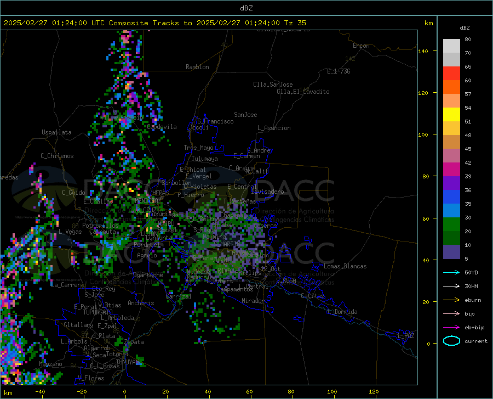Click the 80 dBZ white color swatch
Screen dimensions: 493x399
pos(451,46)
